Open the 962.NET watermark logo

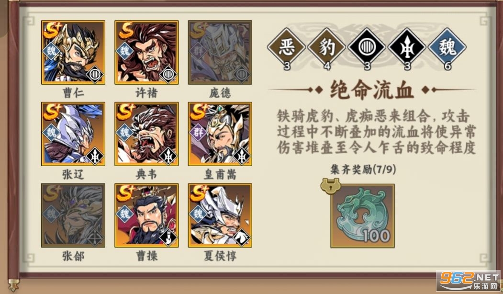tap(469, 281)
